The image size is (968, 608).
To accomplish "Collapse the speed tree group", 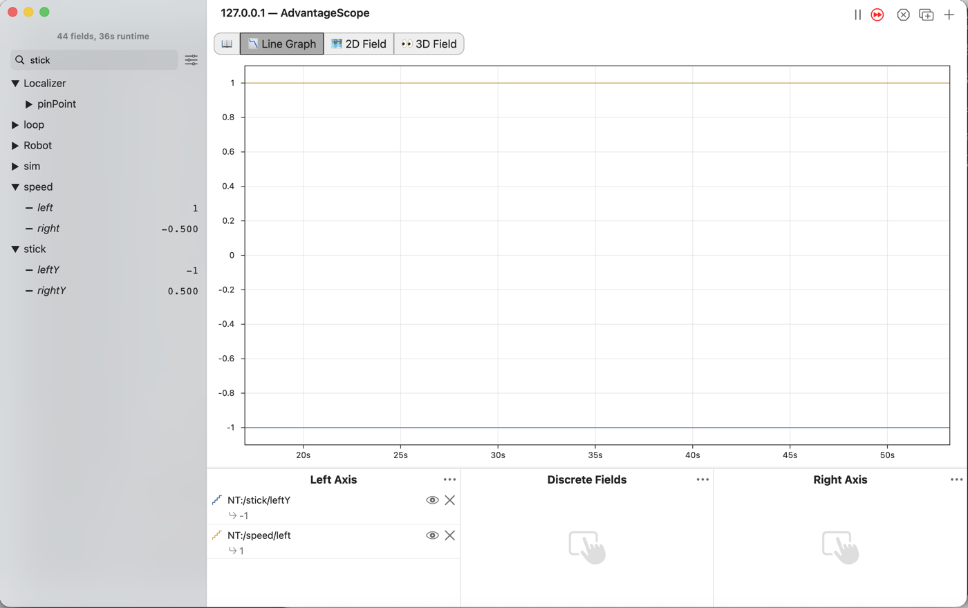I will coord(15,187).
